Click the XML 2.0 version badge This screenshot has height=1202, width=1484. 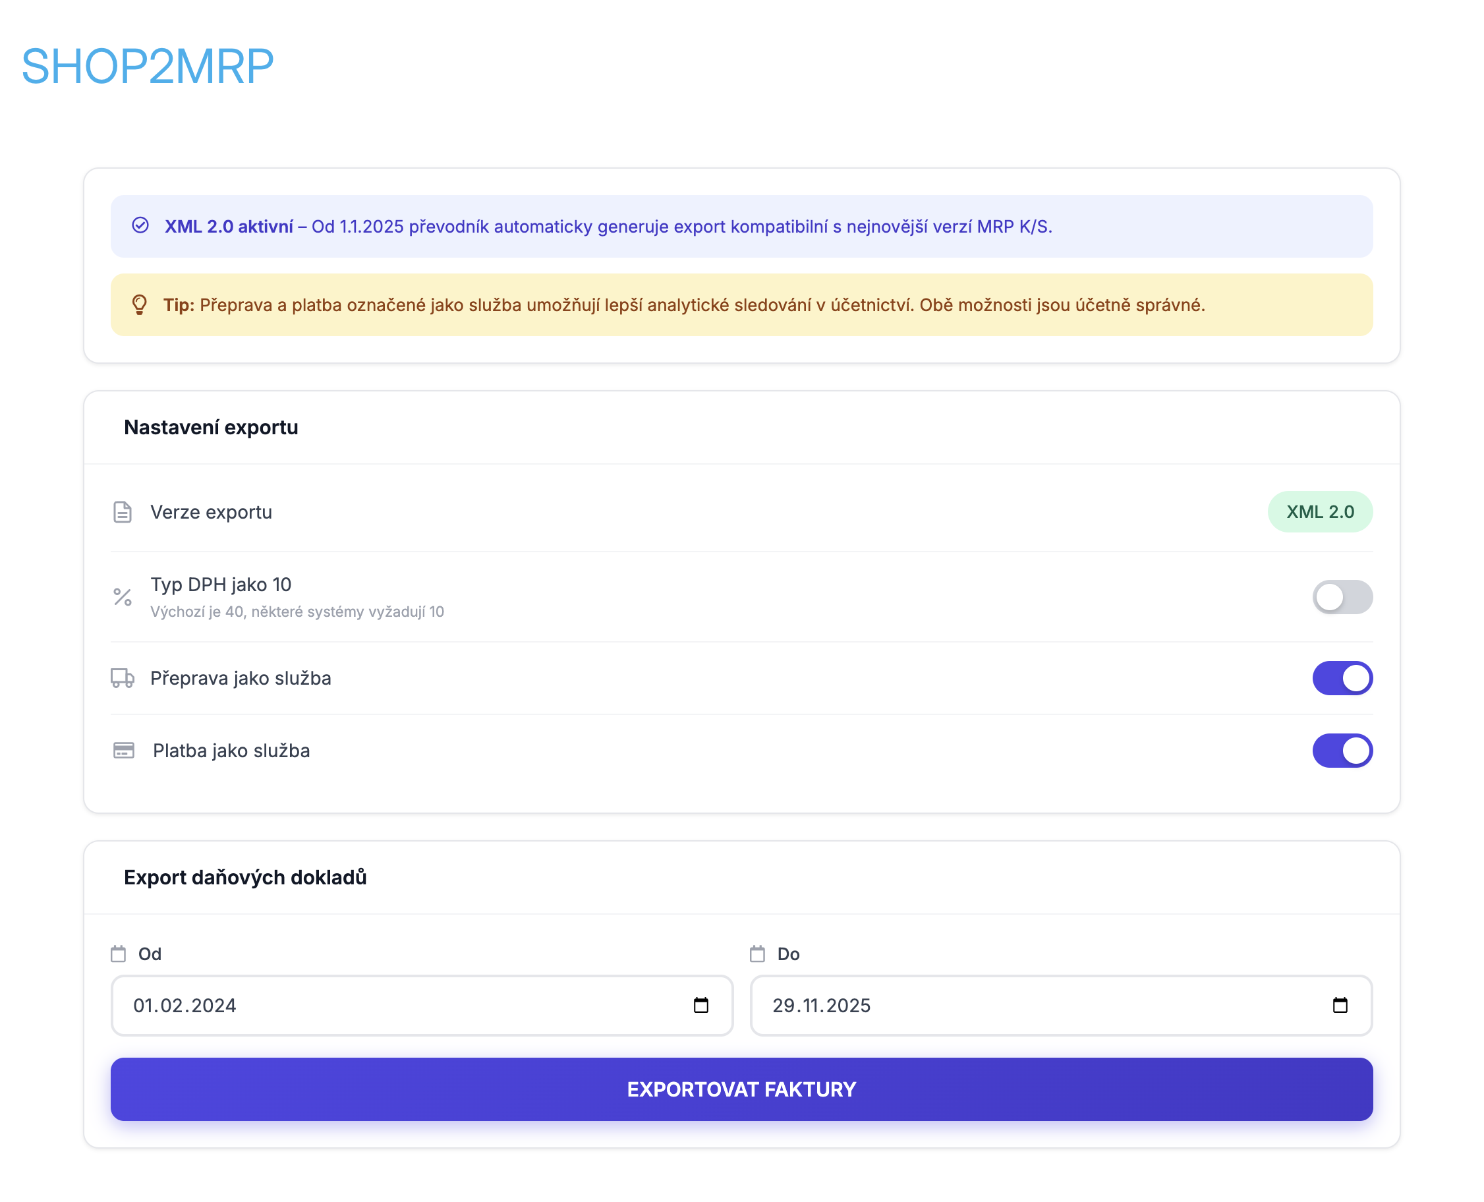point(1320,511)
